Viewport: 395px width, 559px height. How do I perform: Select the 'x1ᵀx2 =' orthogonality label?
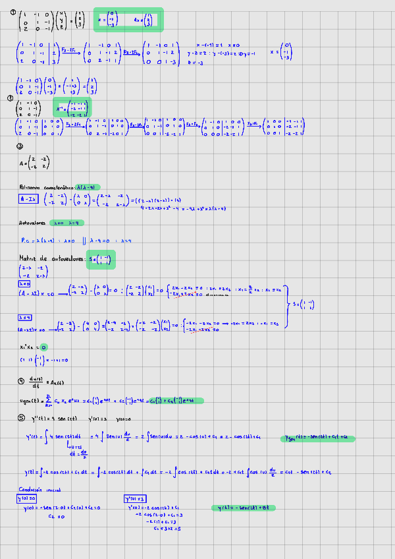tap(29, 347)
